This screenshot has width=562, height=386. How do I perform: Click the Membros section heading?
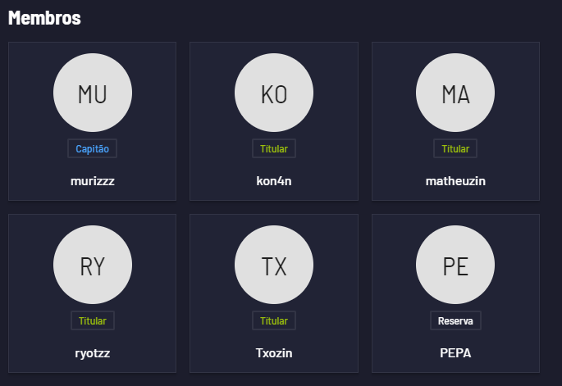(x=44, y=18)
